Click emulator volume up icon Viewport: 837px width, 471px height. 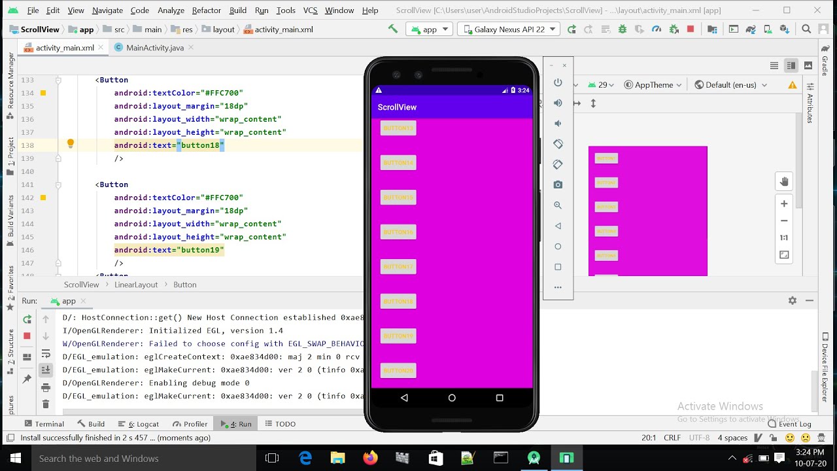pyautogui.click(x=558, y=103)
